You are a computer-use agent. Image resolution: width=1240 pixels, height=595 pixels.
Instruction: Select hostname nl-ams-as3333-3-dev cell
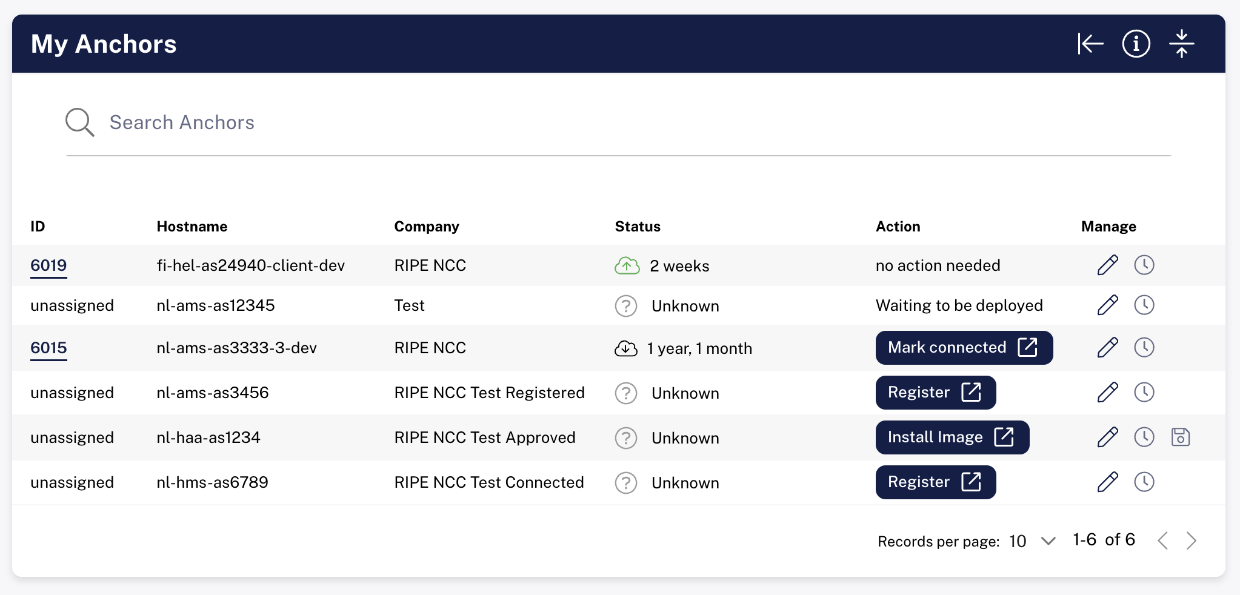click(236, 348)
